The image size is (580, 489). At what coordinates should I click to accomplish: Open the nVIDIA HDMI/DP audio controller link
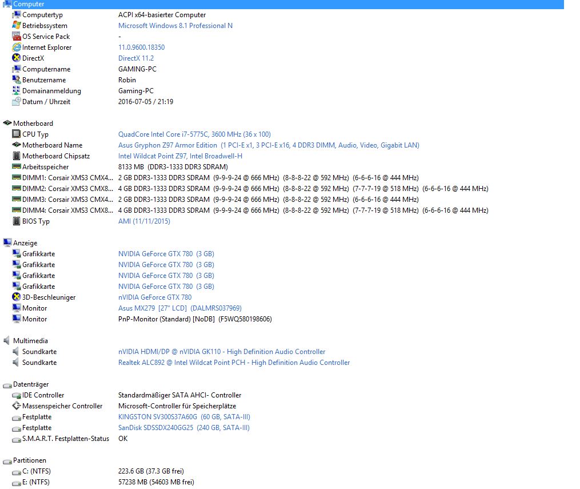coord(222,351)
